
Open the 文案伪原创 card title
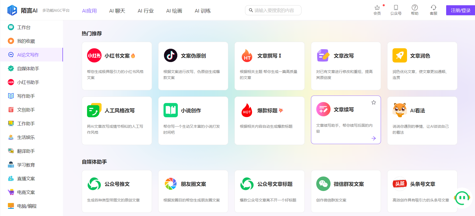point(193,56)
